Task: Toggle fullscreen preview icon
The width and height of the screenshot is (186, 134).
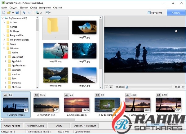Action: click(183, 87)
